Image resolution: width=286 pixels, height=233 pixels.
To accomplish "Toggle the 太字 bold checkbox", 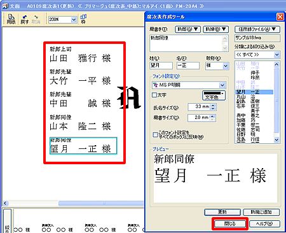I will pos(154,95).
